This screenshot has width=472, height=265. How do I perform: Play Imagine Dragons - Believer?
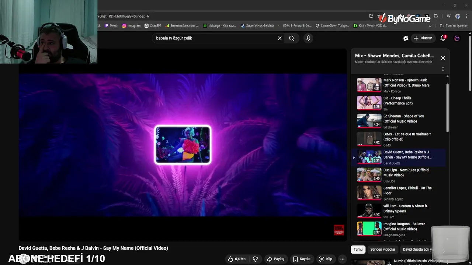[398, 229]
